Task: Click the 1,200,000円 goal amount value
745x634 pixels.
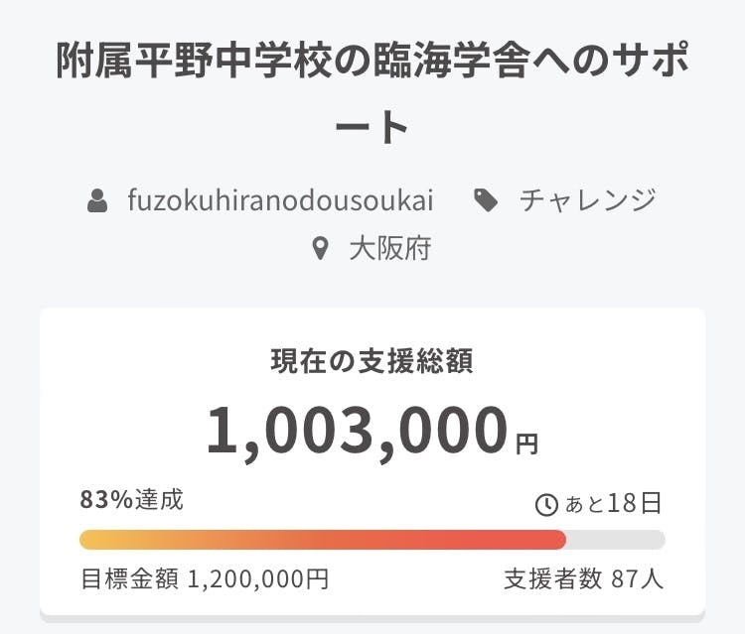Action: coord(258,578)
